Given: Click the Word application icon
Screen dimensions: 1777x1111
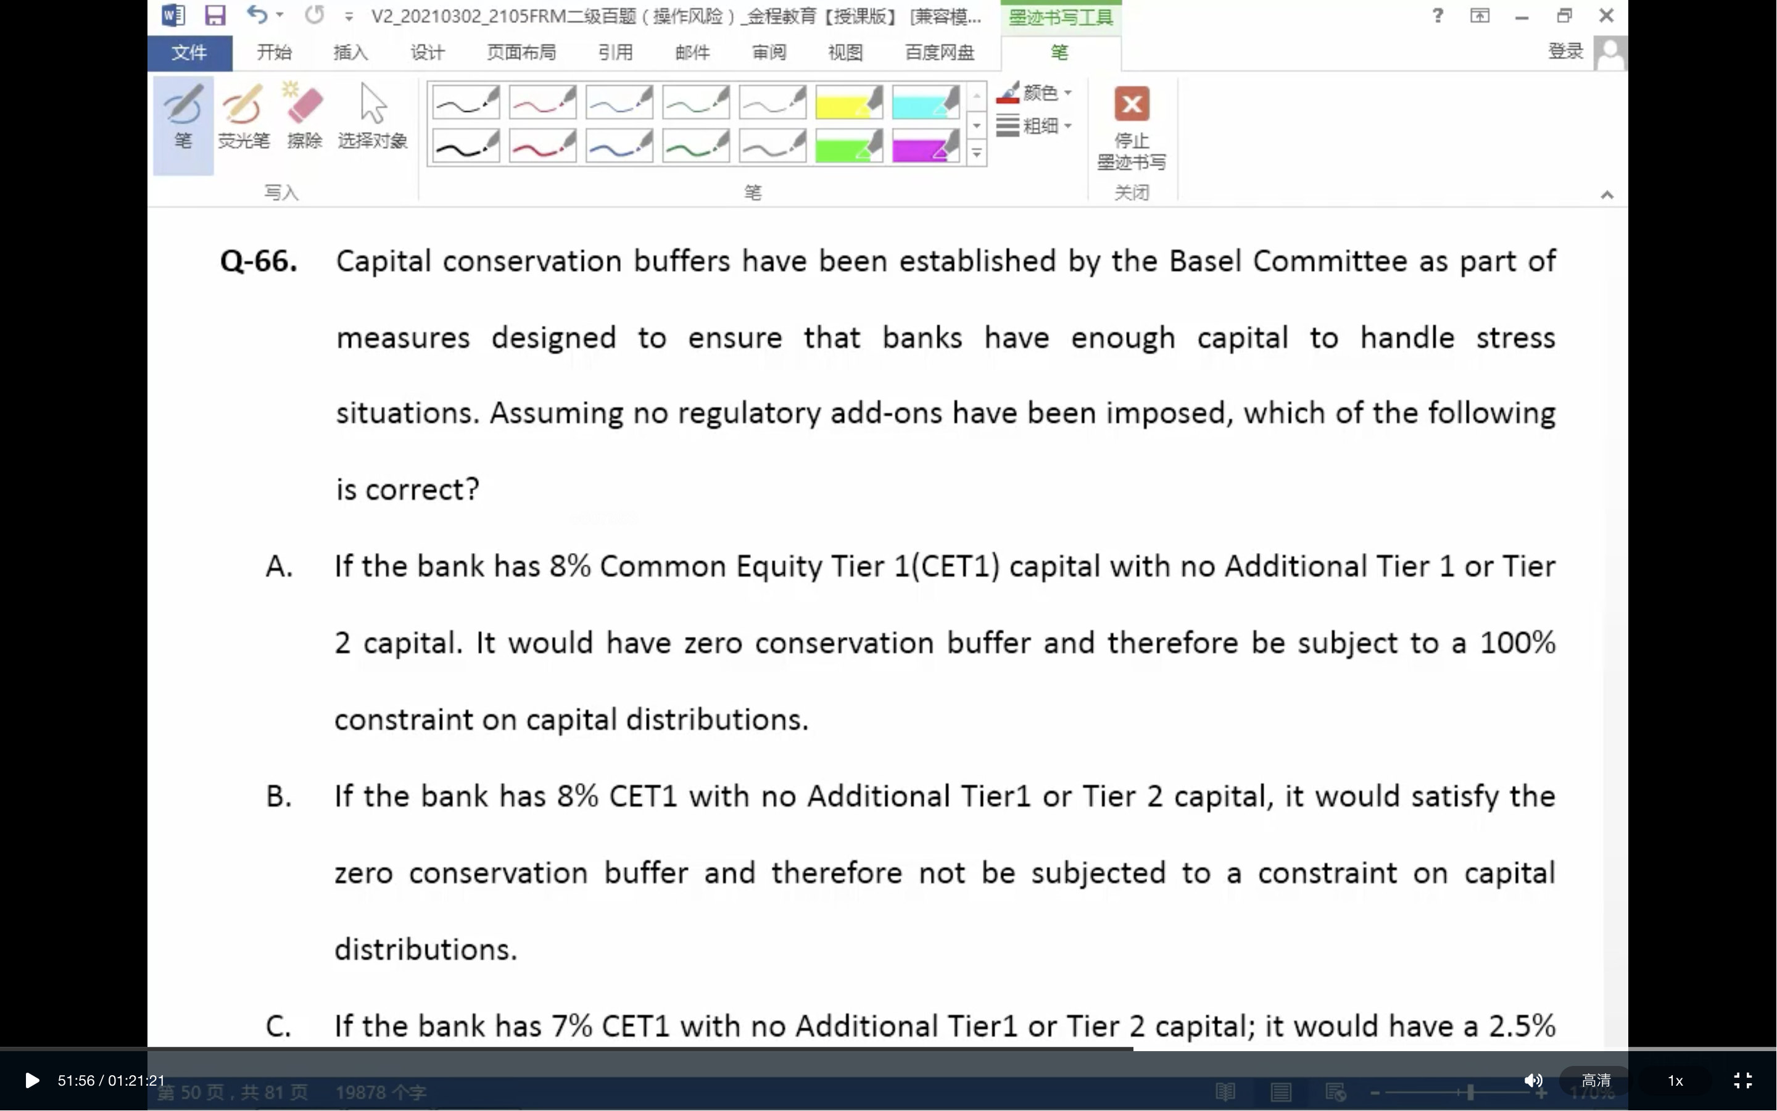Looking at the screenshot, I should [173, 15].
